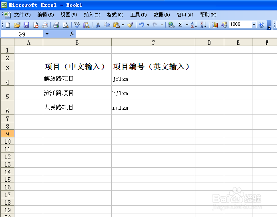Select cell containing rmlxm
The width and height of the screenshot is (277, 217).
coord(153,107)
